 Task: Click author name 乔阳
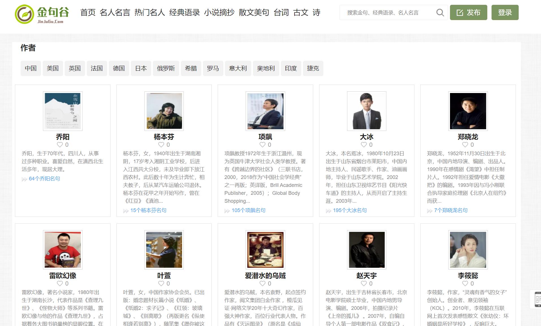(x=63, y=137)
